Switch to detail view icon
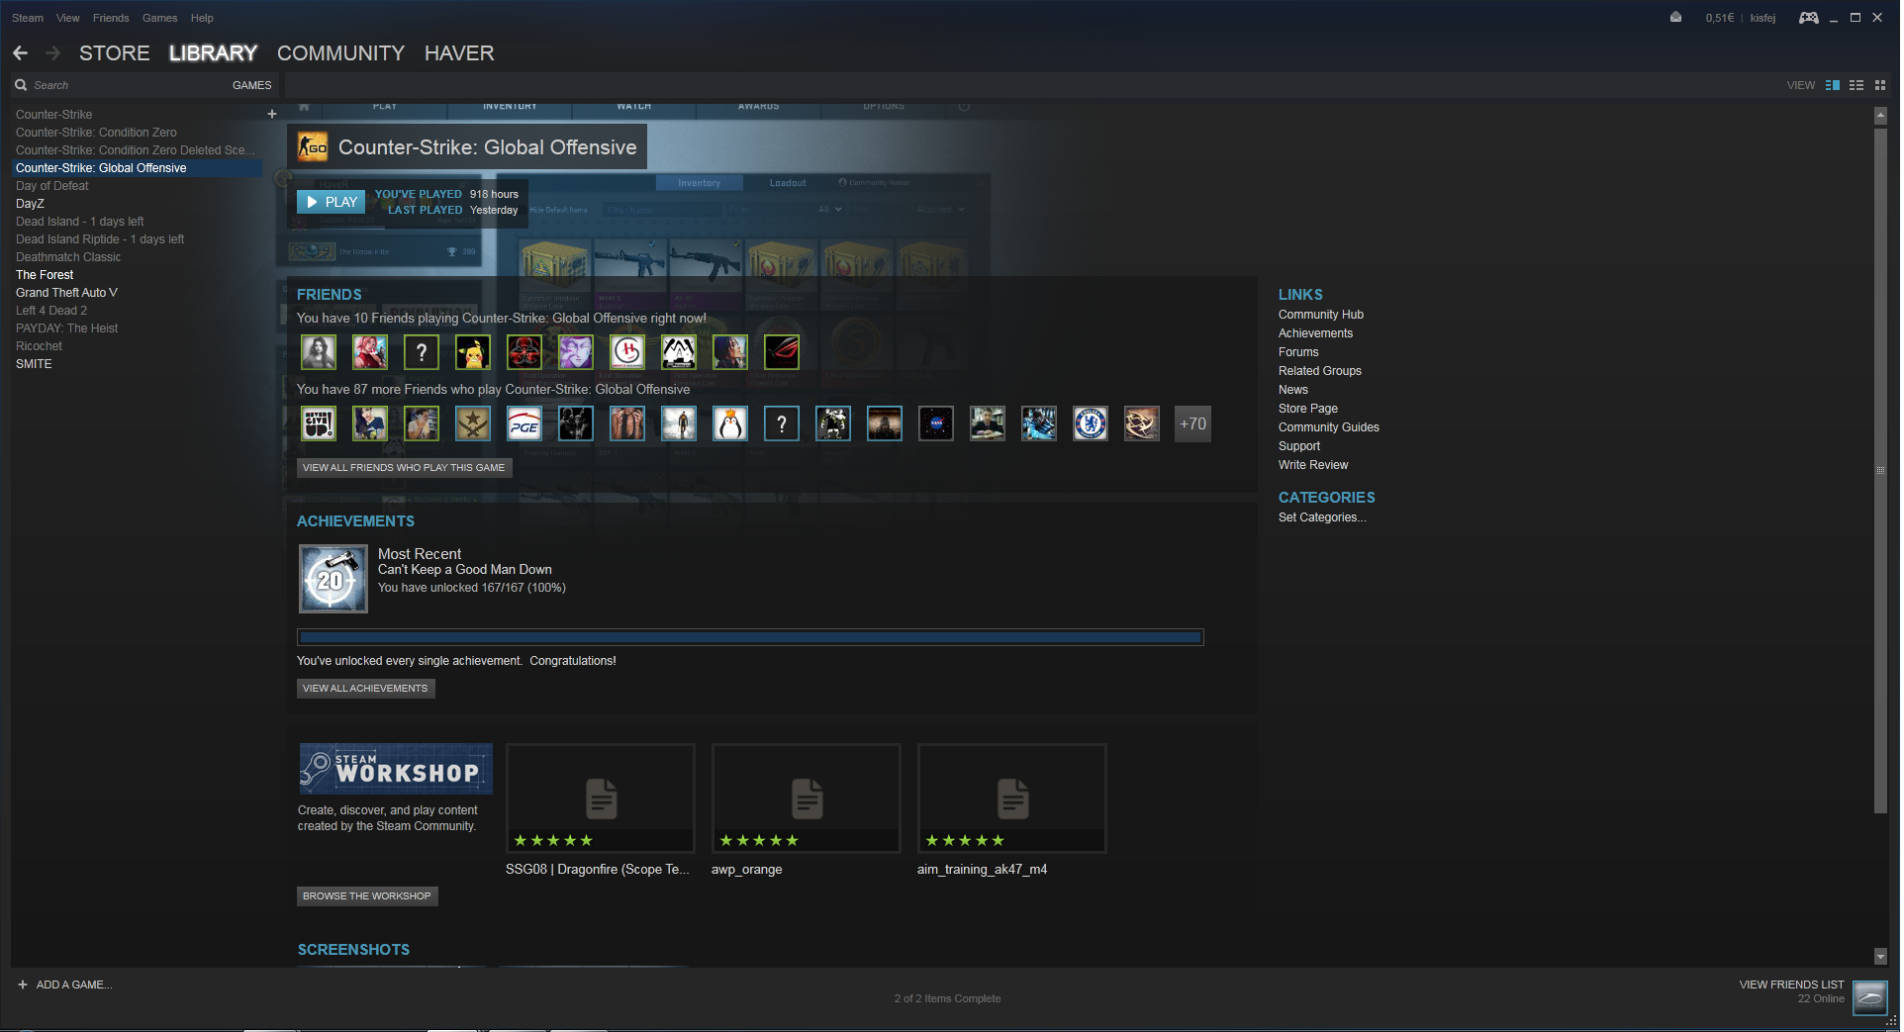 [x=1832, y=85]
